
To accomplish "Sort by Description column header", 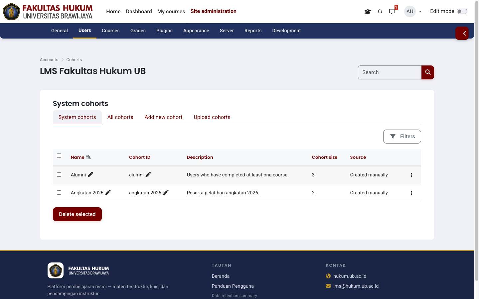I will (200, 157).
